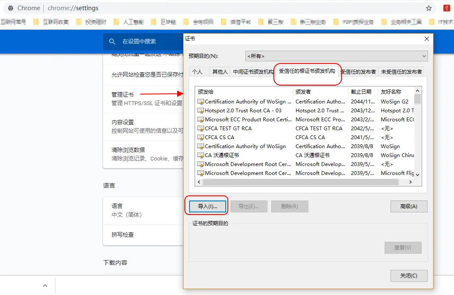Screen dimensions: 454x295
Task: Click the CFCA CS CA issuer cell
Action: pos(310,137)
